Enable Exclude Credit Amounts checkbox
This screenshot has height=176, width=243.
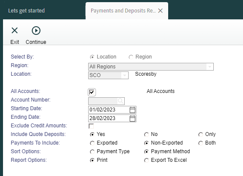coord(91,126)
